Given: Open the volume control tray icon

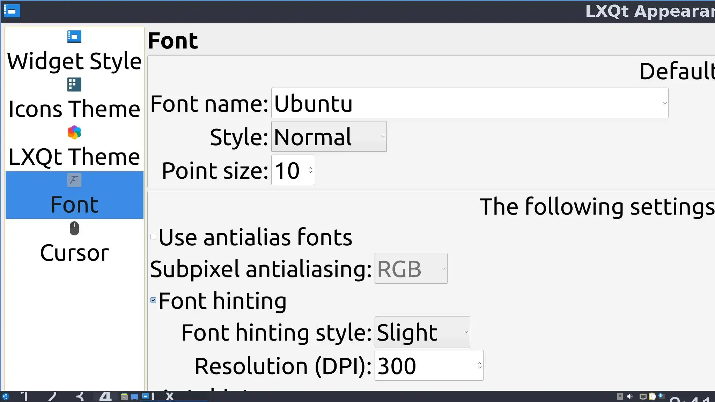Looking at the screenshot, I should (630, 396).
